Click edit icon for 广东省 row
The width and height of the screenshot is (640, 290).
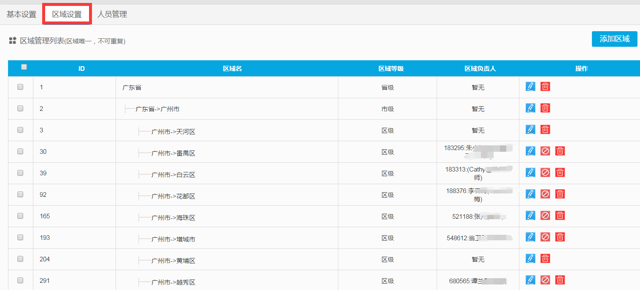click(x=530, y=86)
